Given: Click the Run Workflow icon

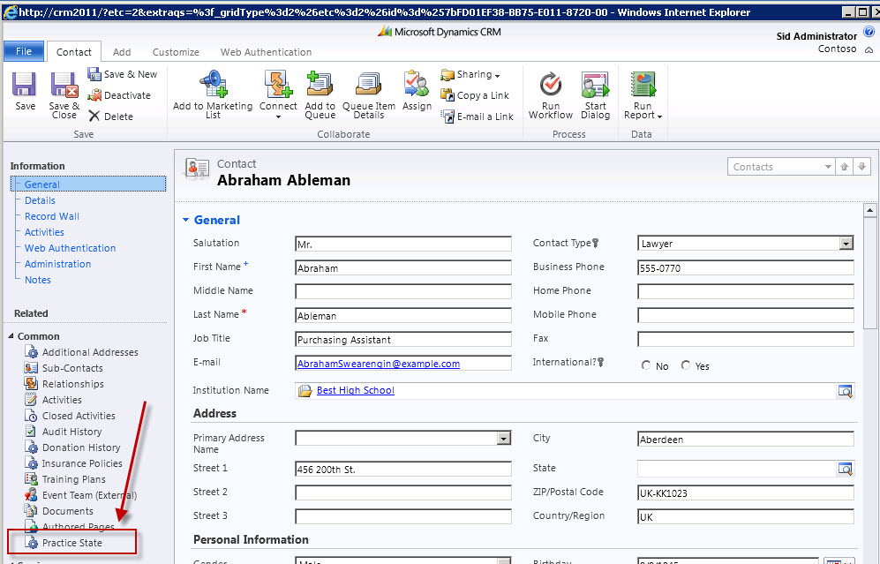Looking at the screenshot, I should tap(551, 86).
